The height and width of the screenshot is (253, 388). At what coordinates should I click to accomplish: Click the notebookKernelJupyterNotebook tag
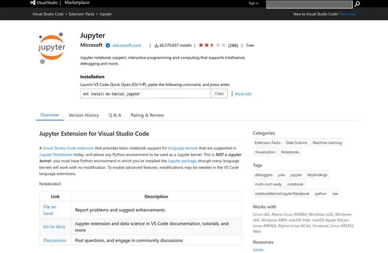click(282, 193)
